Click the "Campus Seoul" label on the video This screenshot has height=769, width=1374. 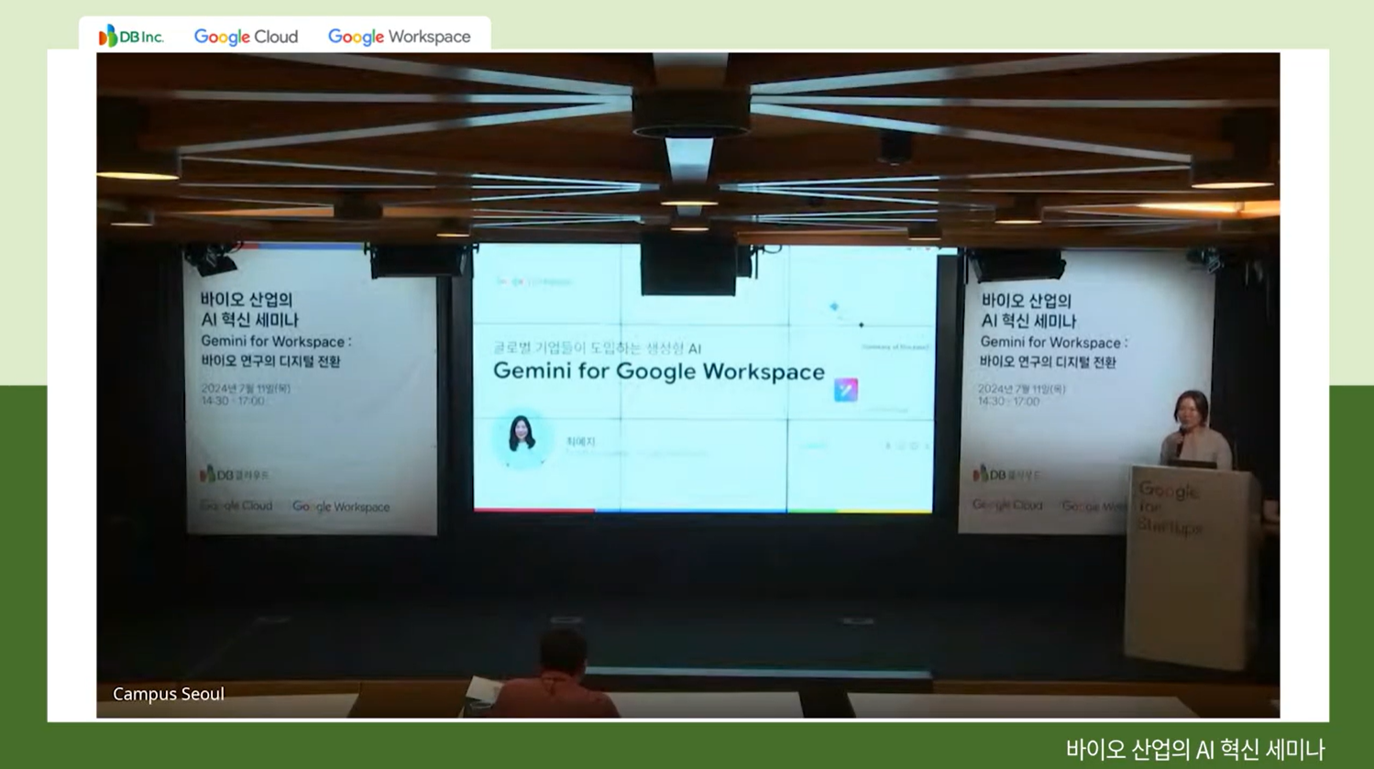(169, 694)
